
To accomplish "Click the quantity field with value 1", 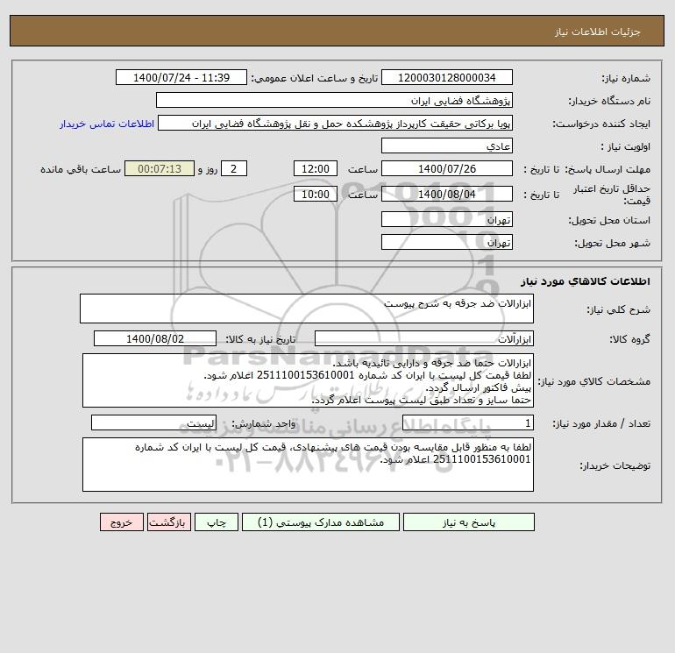I will (468, 422).
